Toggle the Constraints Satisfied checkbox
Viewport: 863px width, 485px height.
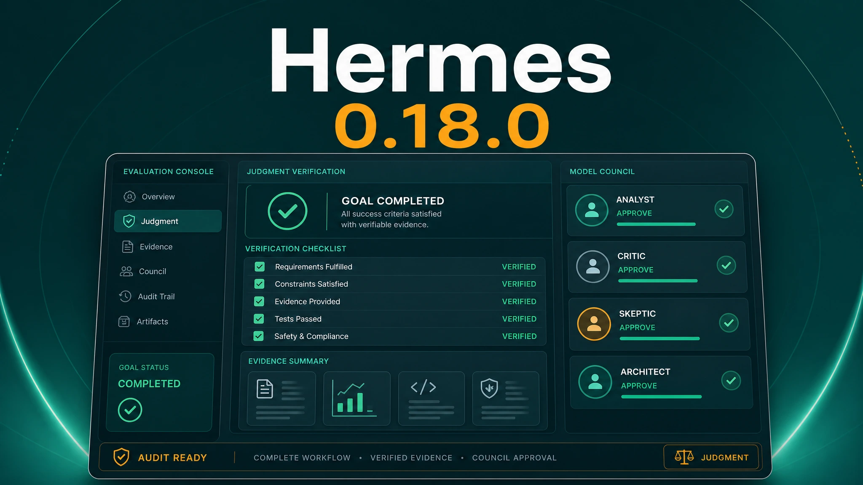pos(259,284)
